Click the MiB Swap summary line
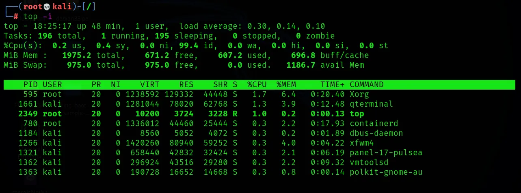The image size is (521, 193). tap(184, 65)
